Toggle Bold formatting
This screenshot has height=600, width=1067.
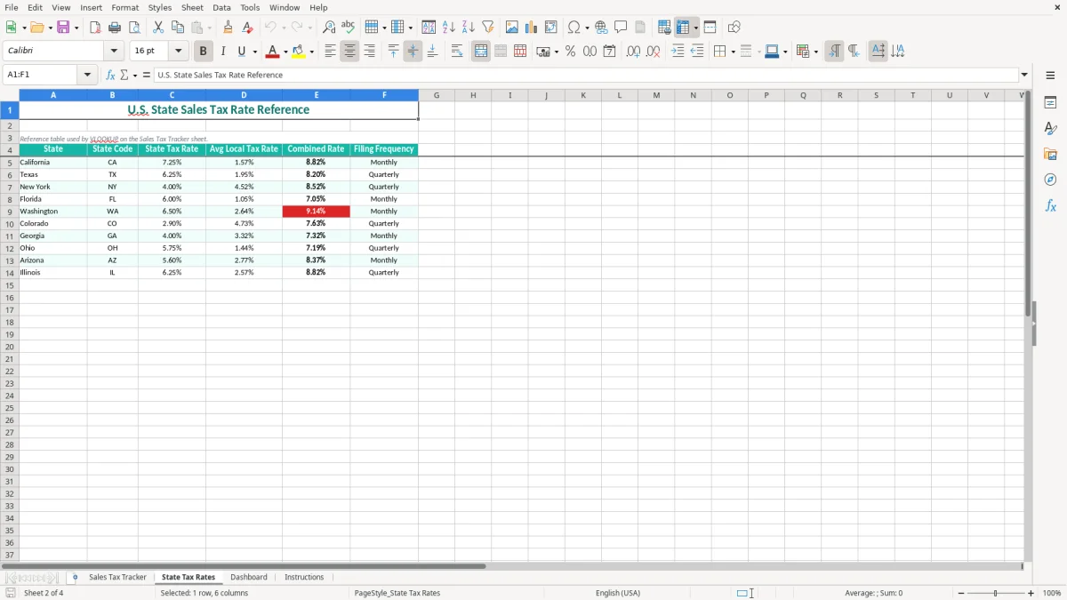203,52
